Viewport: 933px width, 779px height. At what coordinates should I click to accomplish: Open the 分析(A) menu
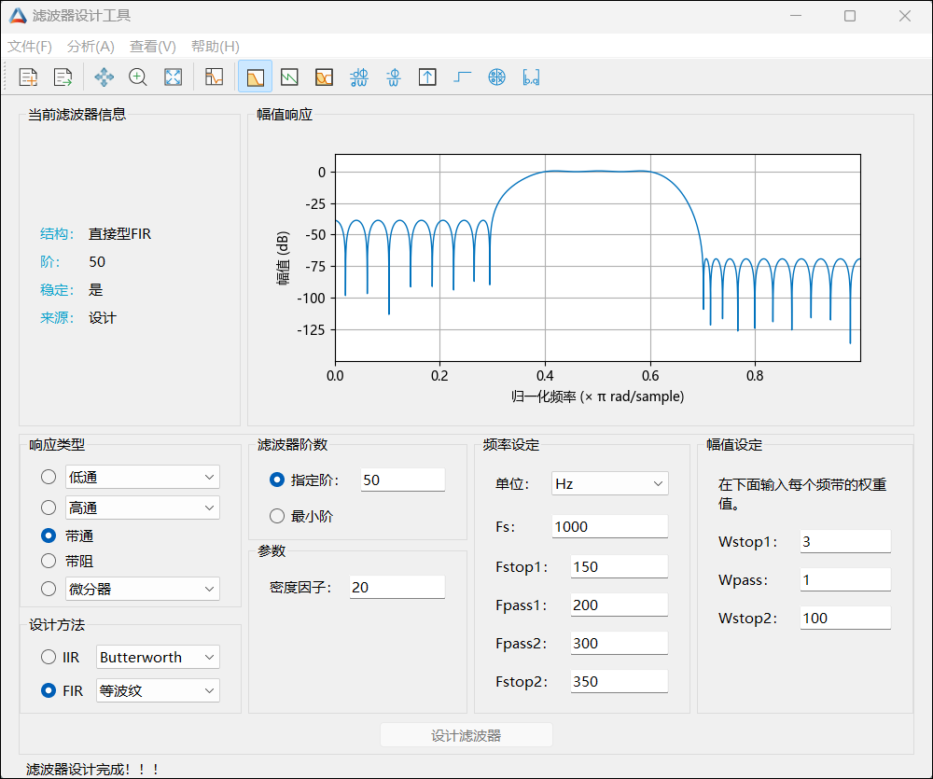click(x=91, y=47)
